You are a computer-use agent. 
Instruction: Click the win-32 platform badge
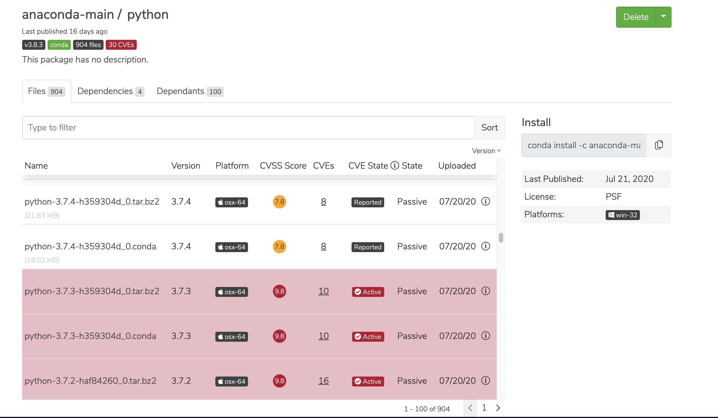click(623, 215)
